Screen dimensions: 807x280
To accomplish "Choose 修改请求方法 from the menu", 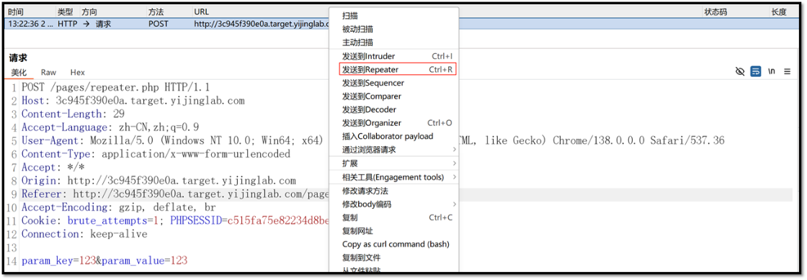I will click(x=393, y=191).
